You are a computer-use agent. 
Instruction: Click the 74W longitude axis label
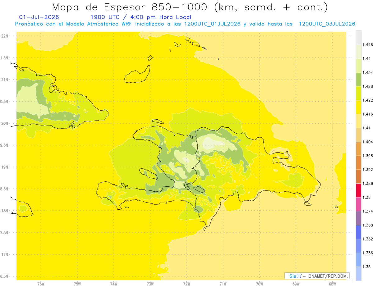[x=114, y=284]
